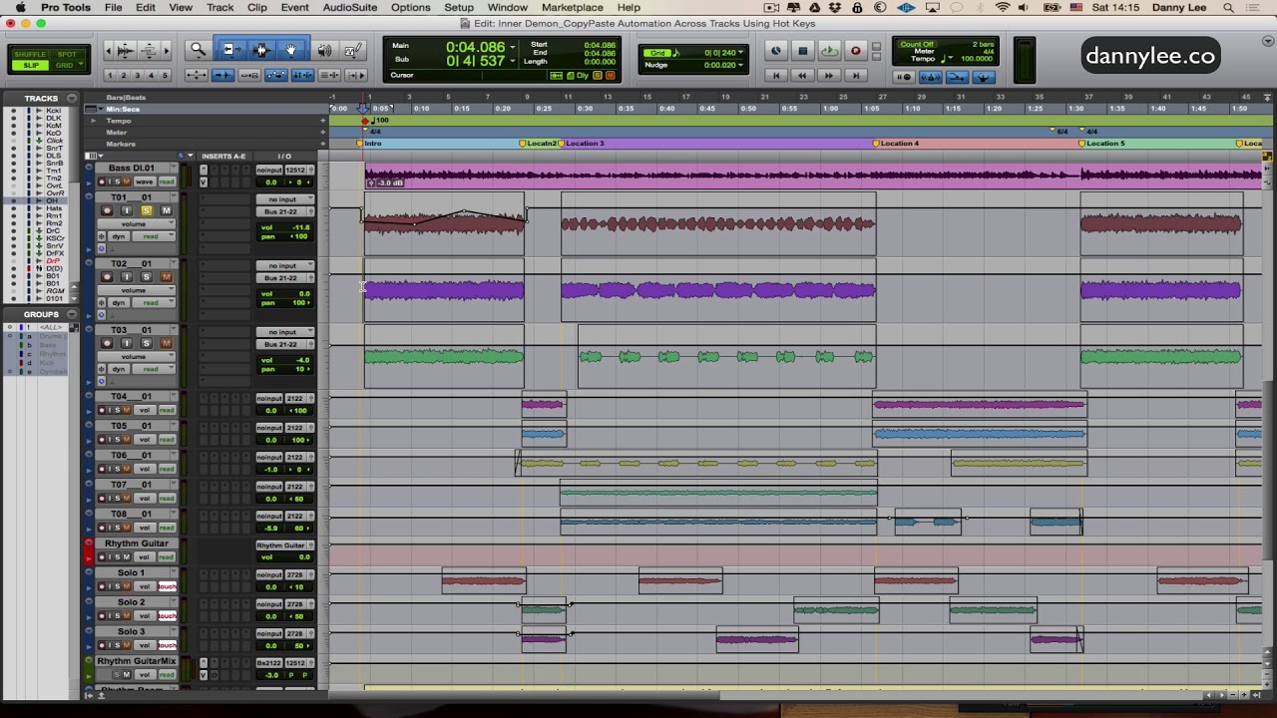Enable Spot edit mode
1277x718 pixels.
click(x=67, y=55)
